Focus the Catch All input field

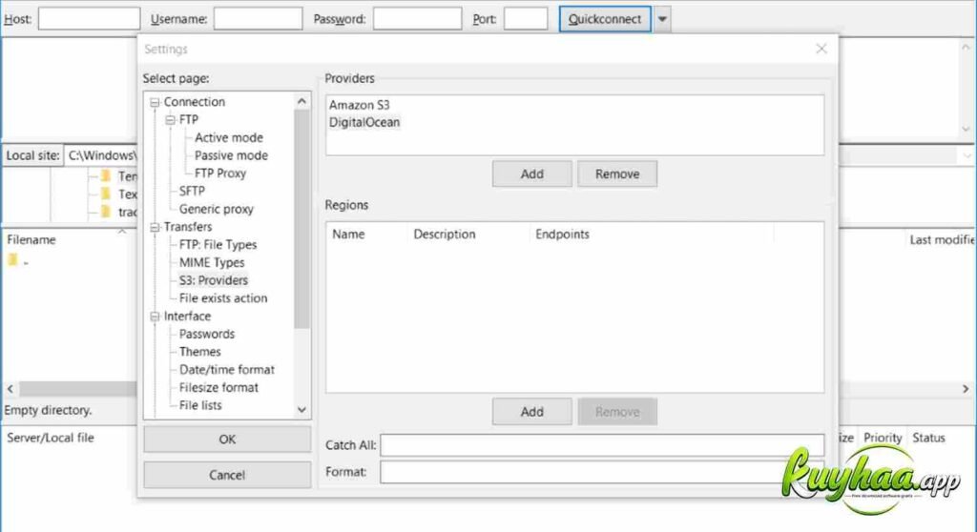(602, 445)
